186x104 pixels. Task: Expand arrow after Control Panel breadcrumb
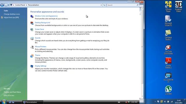(26, 5)
